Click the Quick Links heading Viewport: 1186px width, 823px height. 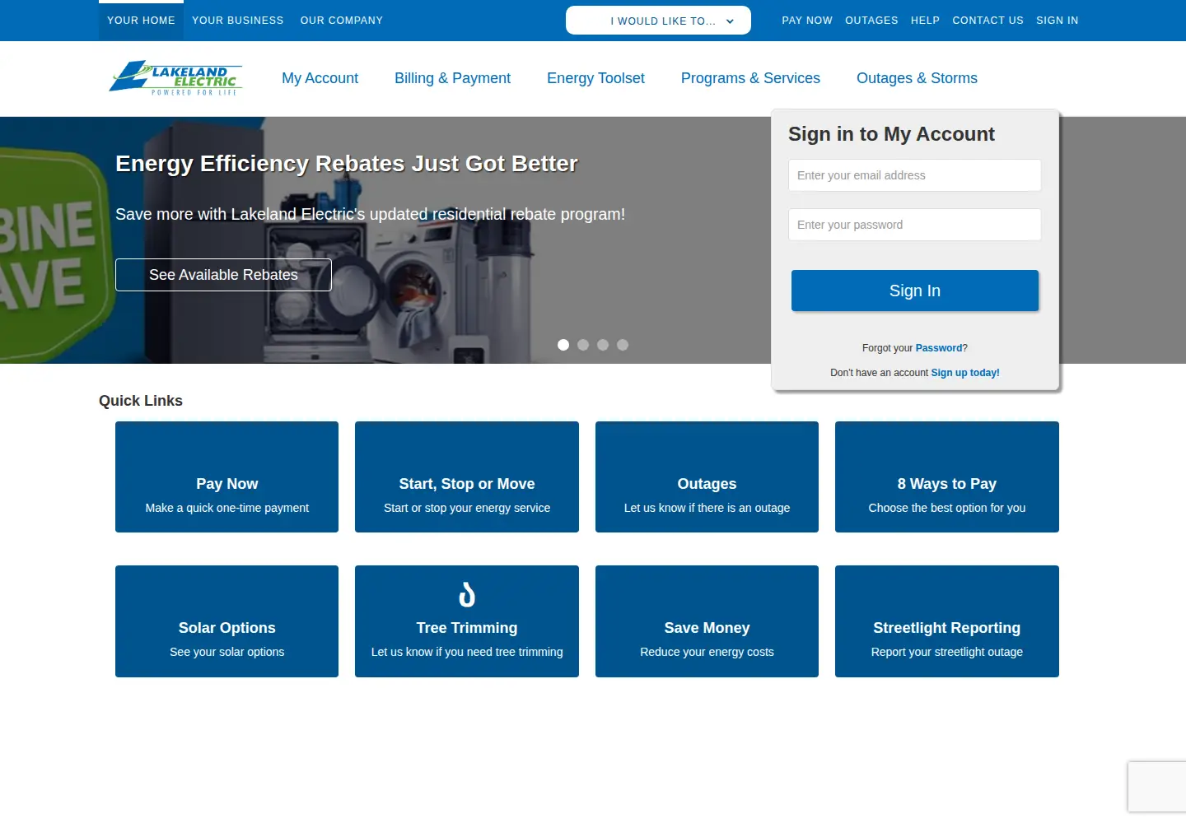[141, 401]
